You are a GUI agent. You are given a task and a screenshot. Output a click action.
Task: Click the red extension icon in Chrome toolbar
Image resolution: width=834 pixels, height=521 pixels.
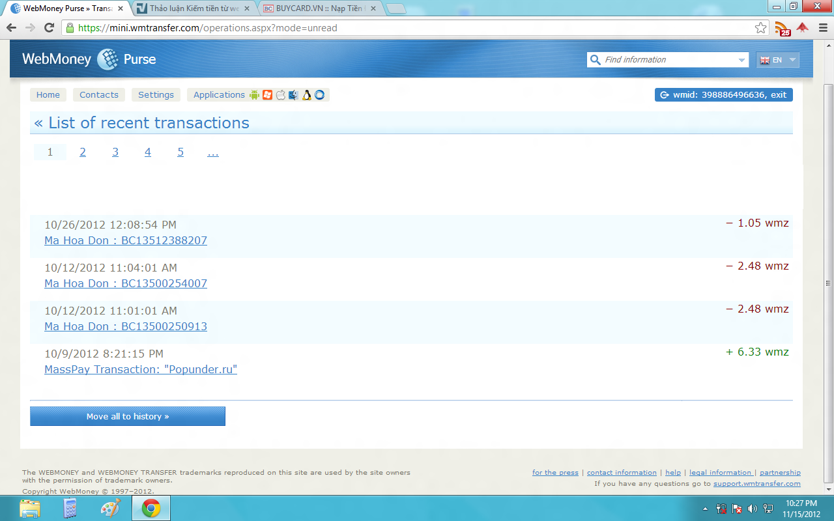803,28
